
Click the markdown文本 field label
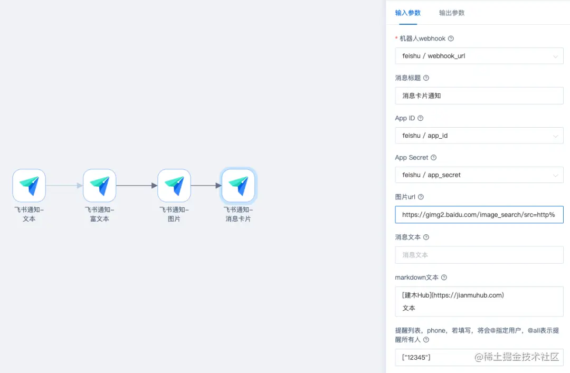416,278
